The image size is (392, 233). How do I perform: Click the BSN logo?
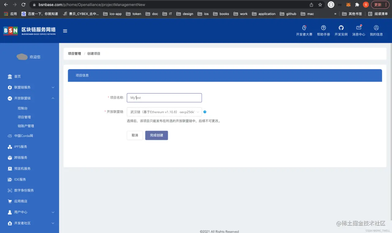coord(30,31)
